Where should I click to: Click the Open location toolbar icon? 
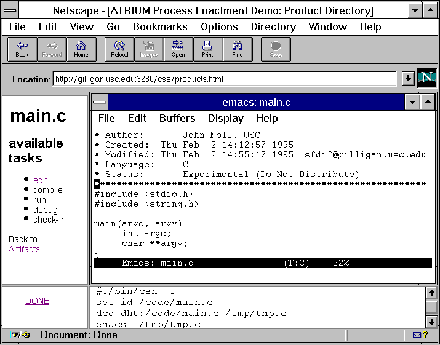coord(178,49)
